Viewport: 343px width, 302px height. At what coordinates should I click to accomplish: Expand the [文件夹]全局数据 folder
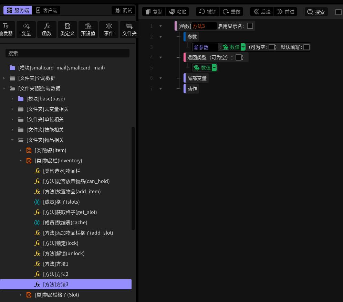[4, 78]
